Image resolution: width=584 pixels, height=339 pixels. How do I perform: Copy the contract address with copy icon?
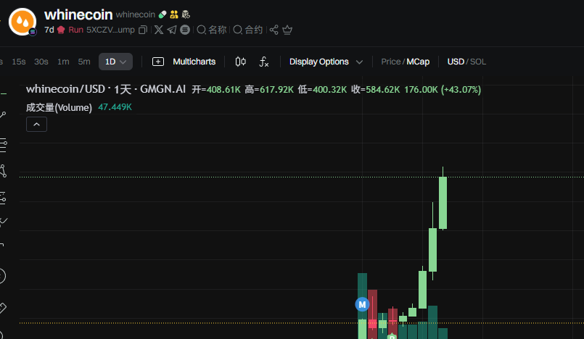143,30
